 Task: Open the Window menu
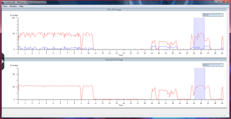[x=13, y=6]
